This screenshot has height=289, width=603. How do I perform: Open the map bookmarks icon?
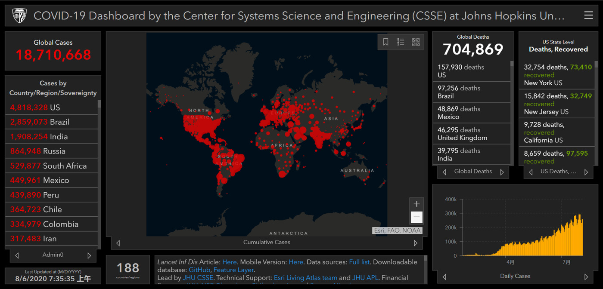point(386,42)
